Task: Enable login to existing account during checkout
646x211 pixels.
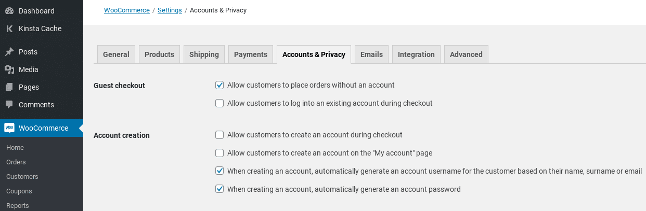Action: click(219, 103)
